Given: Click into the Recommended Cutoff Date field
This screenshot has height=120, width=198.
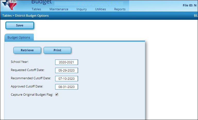Looking at the screenshot, I should coord(66,79).
